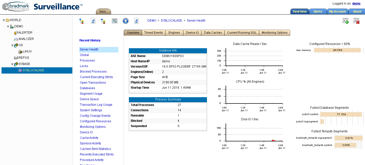Click the remove profile icon with red X

pyautogui.click(x=356, y=21)
